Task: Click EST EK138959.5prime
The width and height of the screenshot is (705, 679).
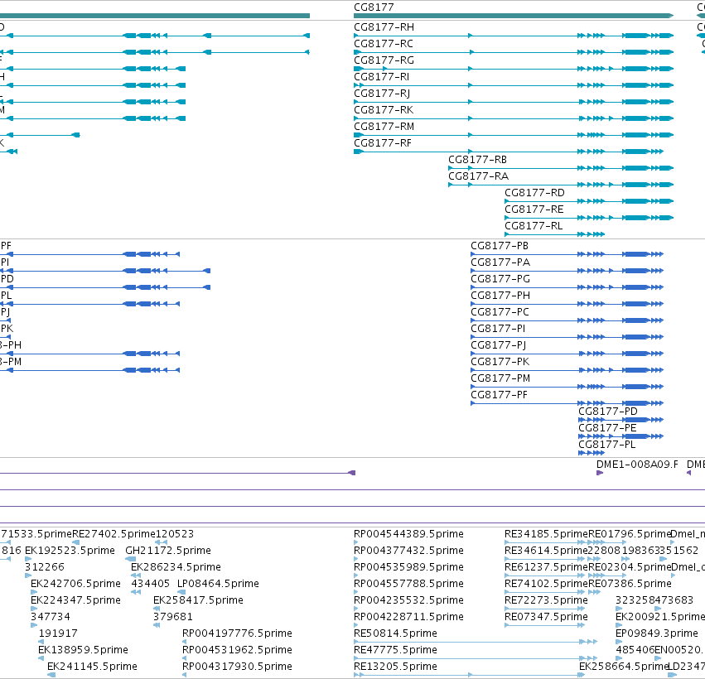Action: [83, 650]
